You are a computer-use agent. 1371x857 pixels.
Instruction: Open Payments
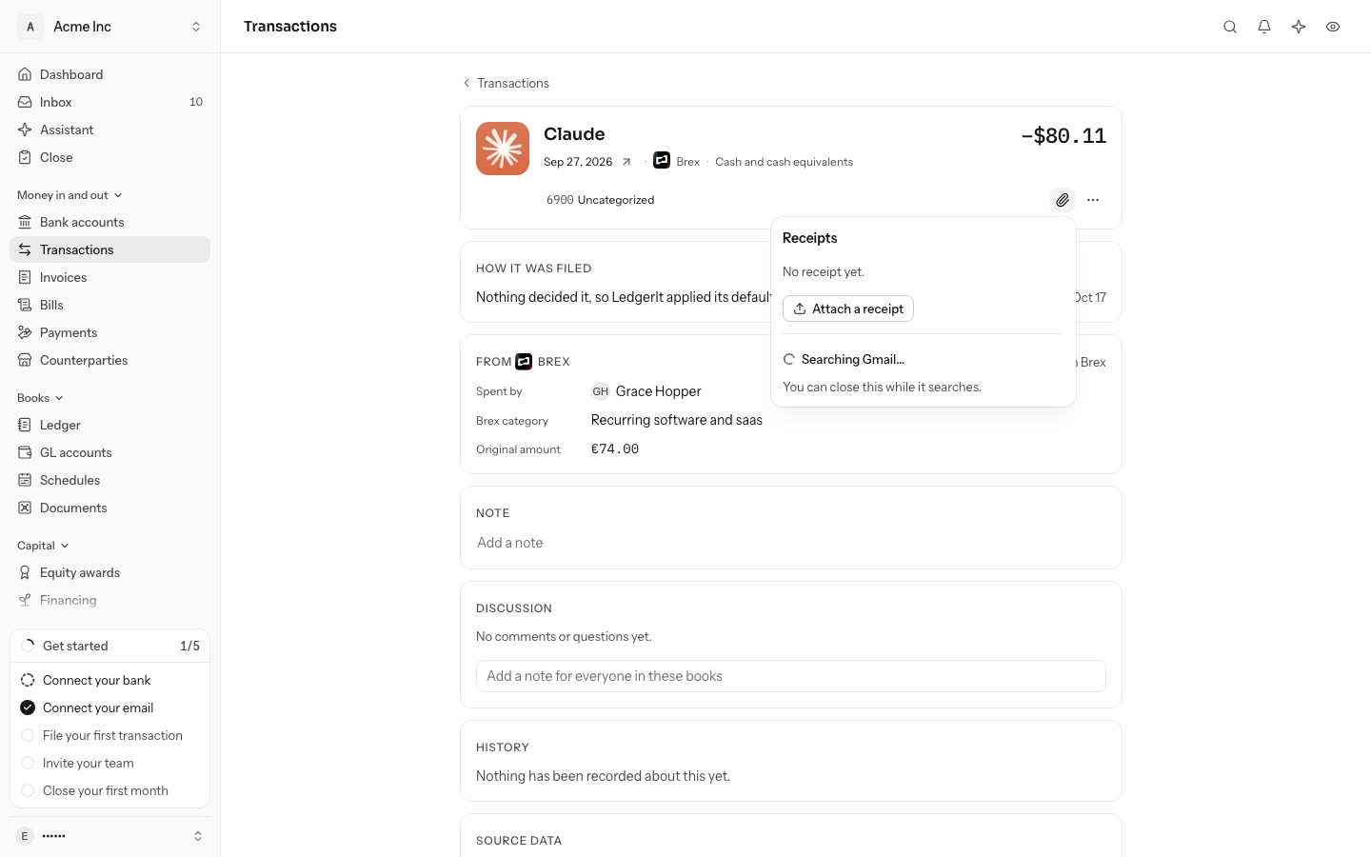[x=110, y=332]
